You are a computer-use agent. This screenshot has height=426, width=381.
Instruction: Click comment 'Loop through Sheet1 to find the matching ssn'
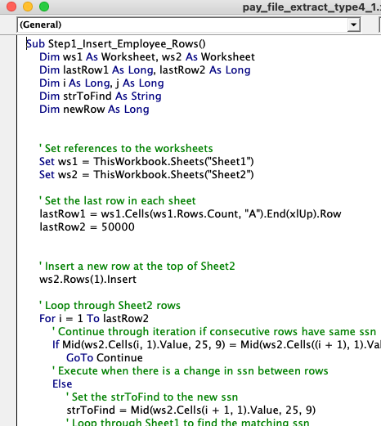coord(188,422)
